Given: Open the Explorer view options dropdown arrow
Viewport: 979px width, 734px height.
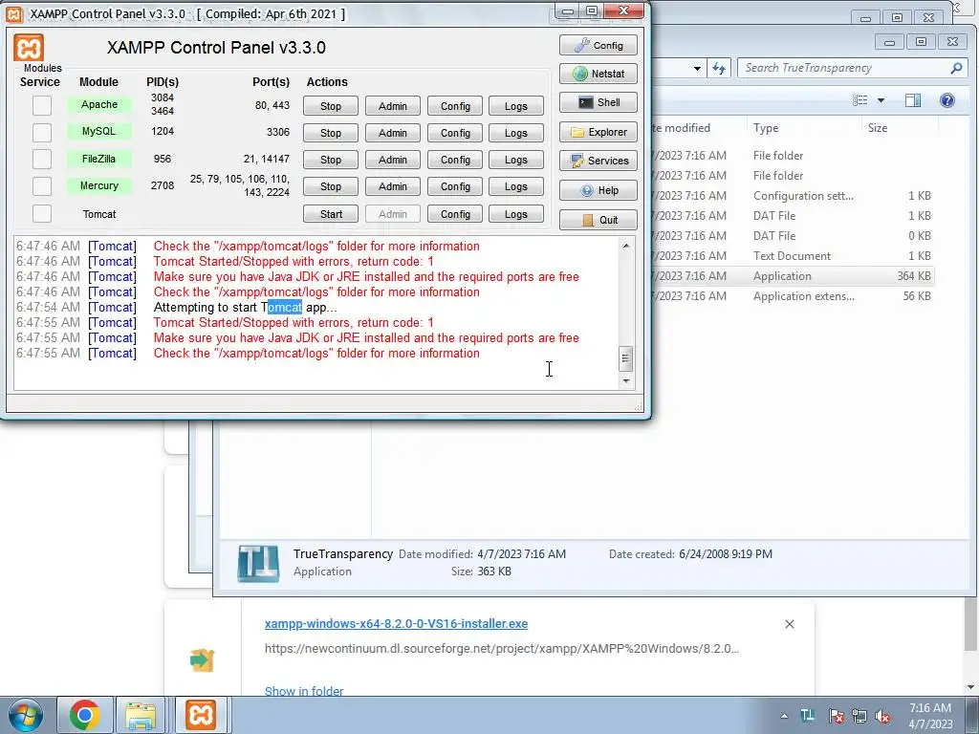Looking at the screenshot, I should pyautogui.click(x=881, y=99).
